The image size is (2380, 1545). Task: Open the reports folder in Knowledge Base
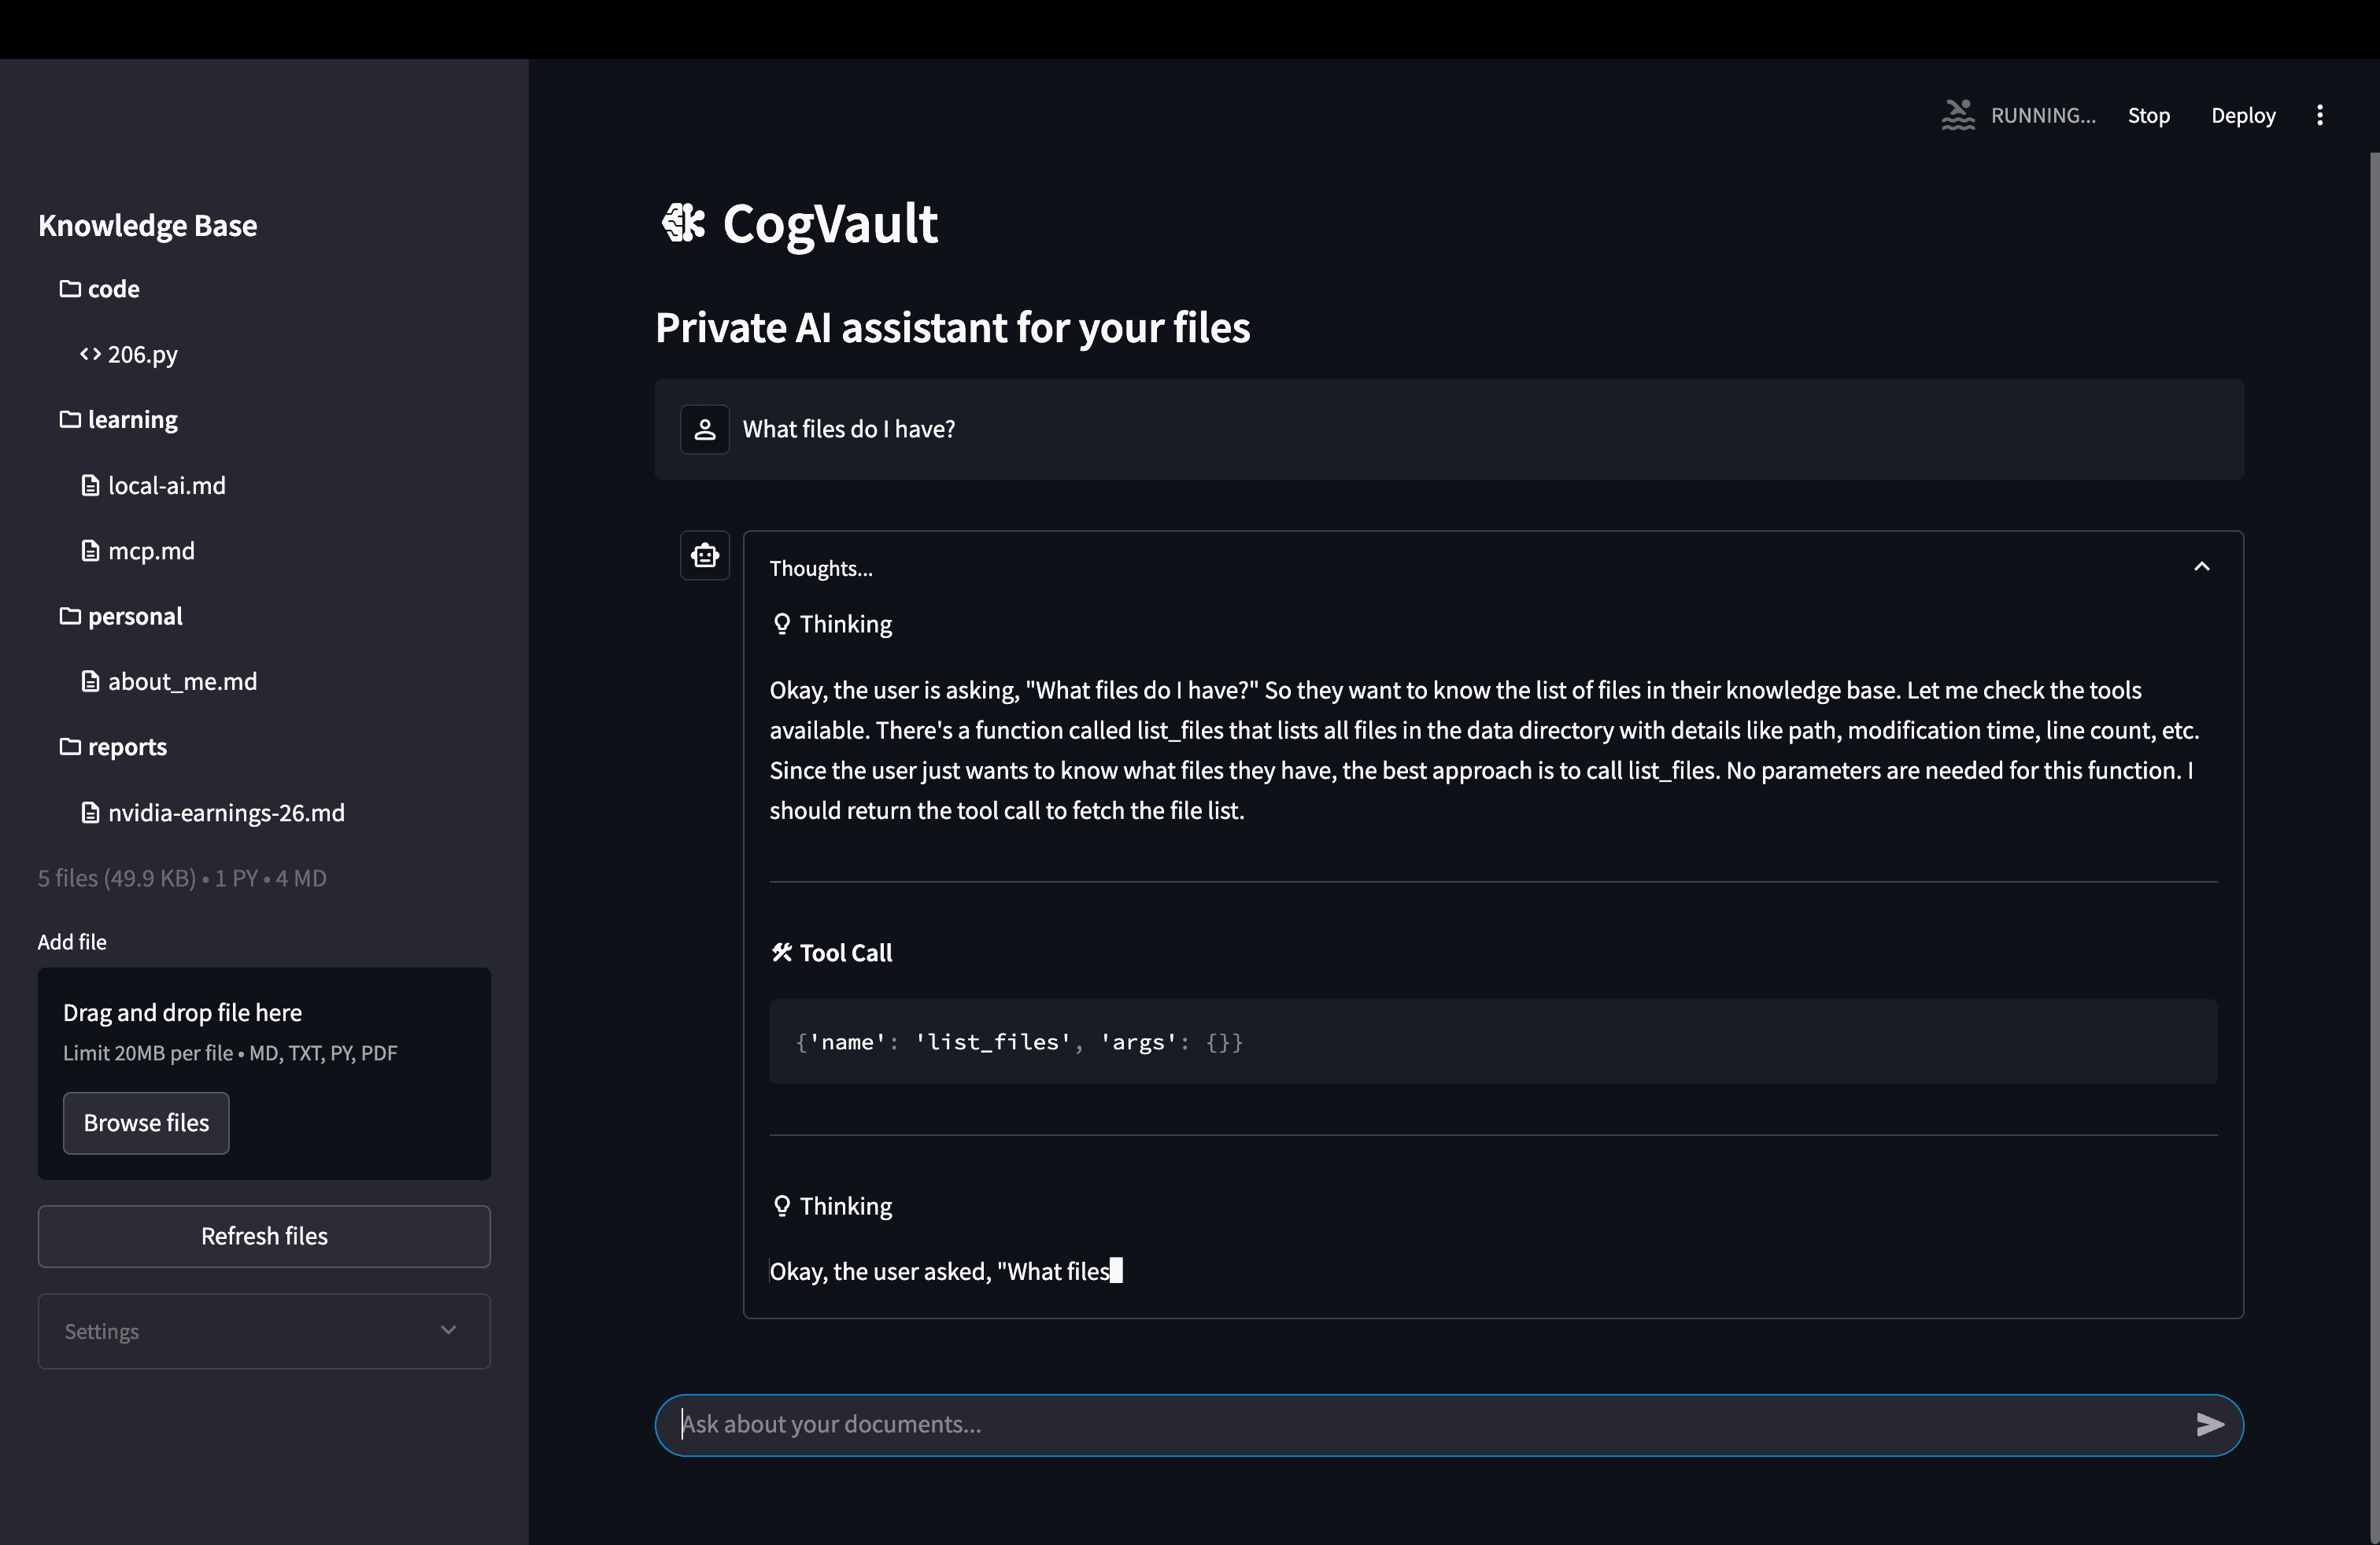(127, 746)
